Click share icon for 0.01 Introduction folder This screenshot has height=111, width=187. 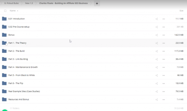[x=157, y=19]
